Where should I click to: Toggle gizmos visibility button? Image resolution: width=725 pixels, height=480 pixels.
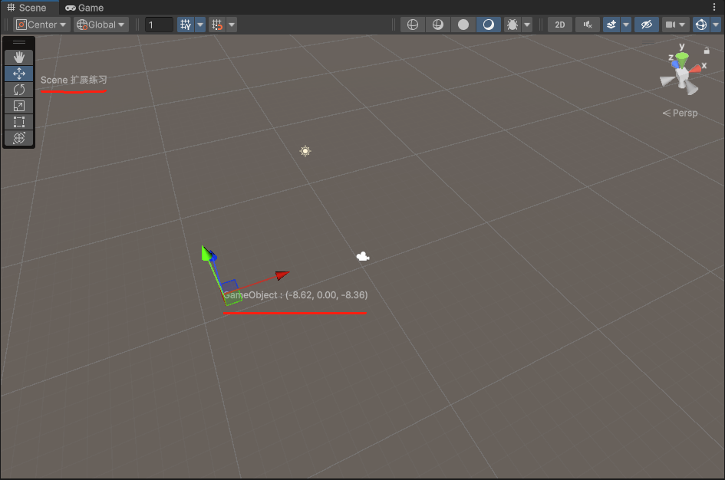pyautogui.click(x=701, y=25)
